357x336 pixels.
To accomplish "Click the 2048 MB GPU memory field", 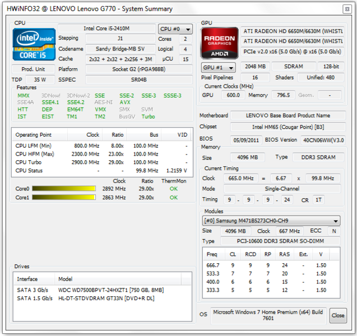I will pyautogui.click(x=255, y=67).
